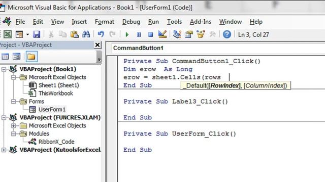The image size is (325, 182).
Task: Collapse the Modules folder
Action: (14, 133)
